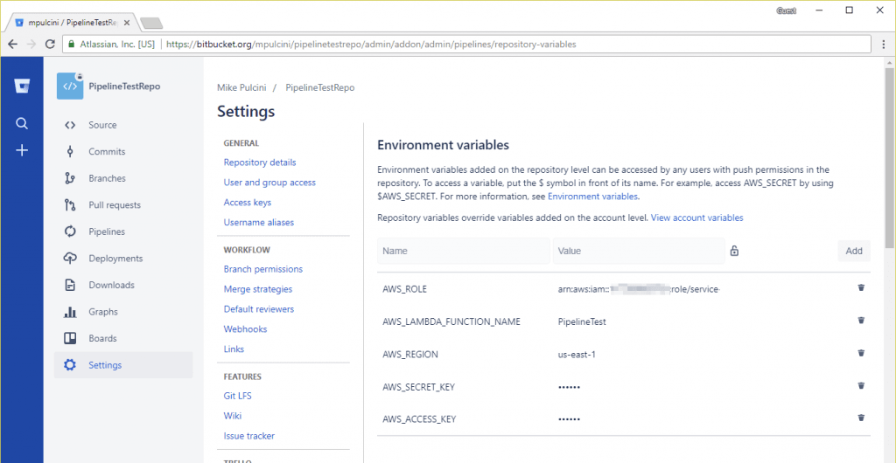Remove the AWS_ACCESS_KEY variable with its trash icon
The height and width of the screenshot is (463, 896).
coord(861,418)
